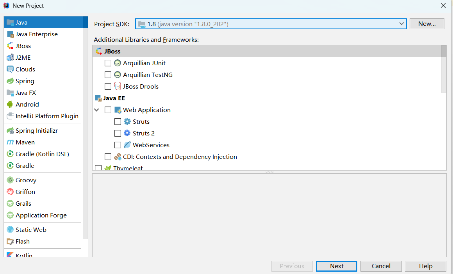453x274 pixels.
Task: Tick the Thymeleaf checkbox
Action: pos(98,168)
